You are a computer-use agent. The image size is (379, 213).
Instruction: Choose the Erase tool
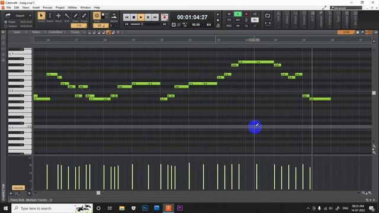[x=84, y=16]
